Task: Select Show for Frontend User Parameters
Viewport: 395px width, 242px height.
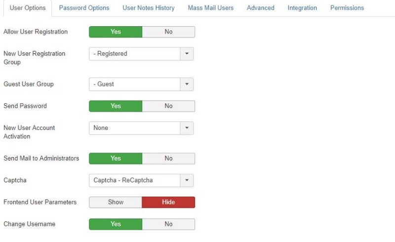Action: click(116, 202)
